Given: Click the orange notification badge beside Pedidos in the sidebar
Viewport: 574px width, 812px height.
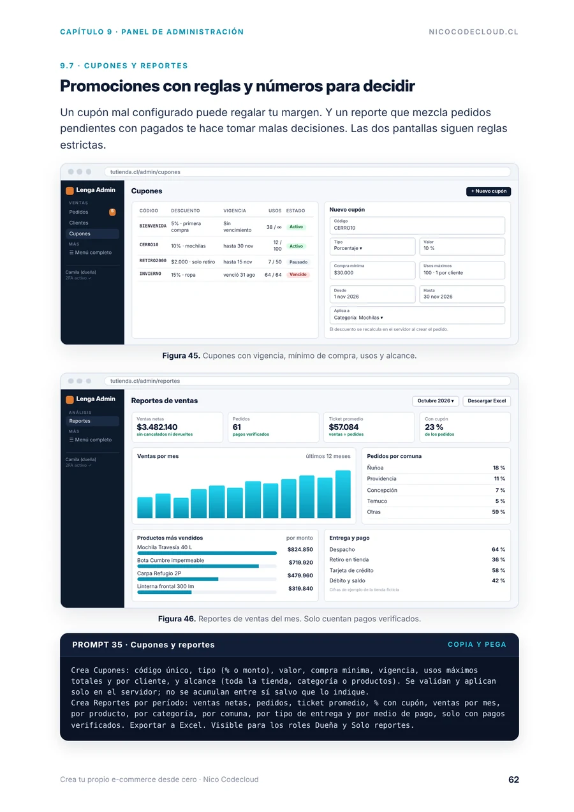Looking at the screenshot, I should [x=112, y=212].
